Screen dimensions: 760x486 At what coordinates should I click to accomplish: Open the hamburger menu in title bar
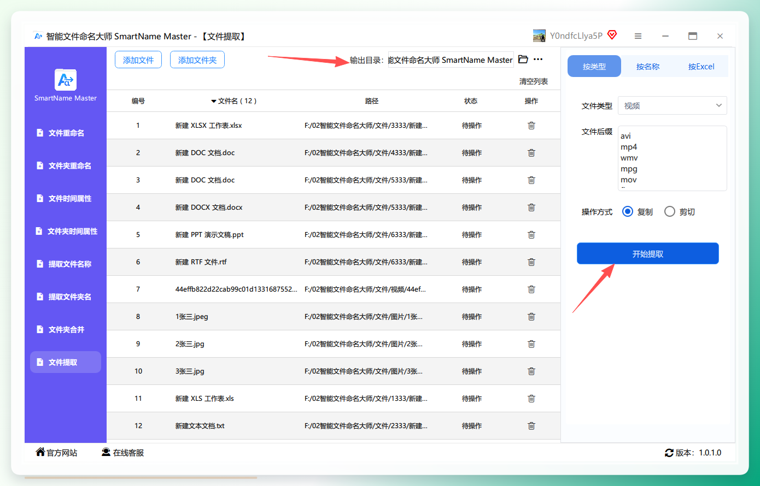tap(638, 36)
